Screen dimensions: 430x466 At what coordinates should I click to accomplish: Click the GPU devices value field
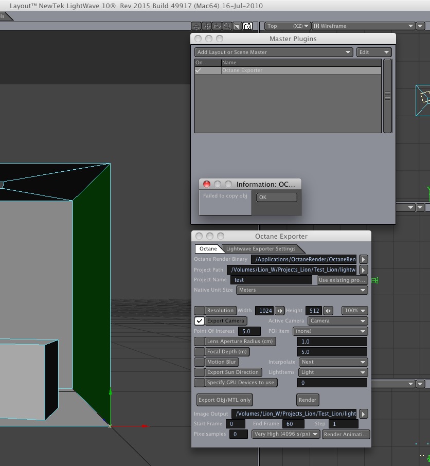click(332, 383)
